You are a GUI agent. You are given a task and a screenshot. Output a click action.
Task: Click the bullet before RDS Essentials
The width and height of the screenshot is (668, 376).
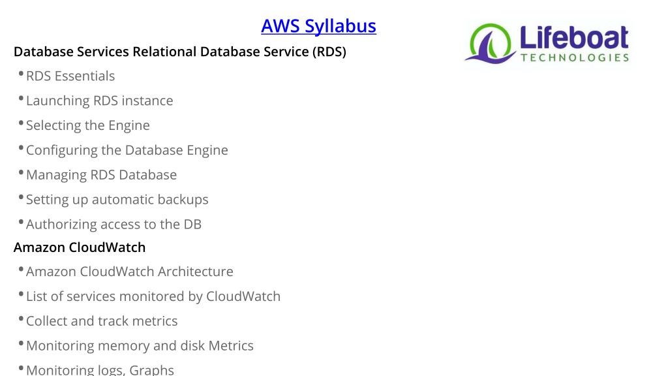[21, 74]
